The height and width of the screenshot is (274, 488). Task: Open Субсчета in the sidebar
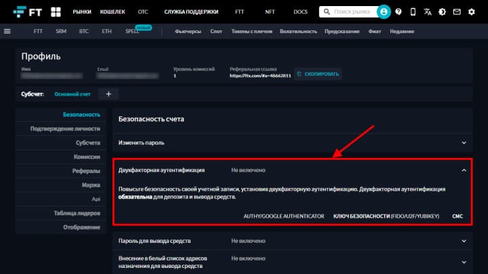pos(87,143)
